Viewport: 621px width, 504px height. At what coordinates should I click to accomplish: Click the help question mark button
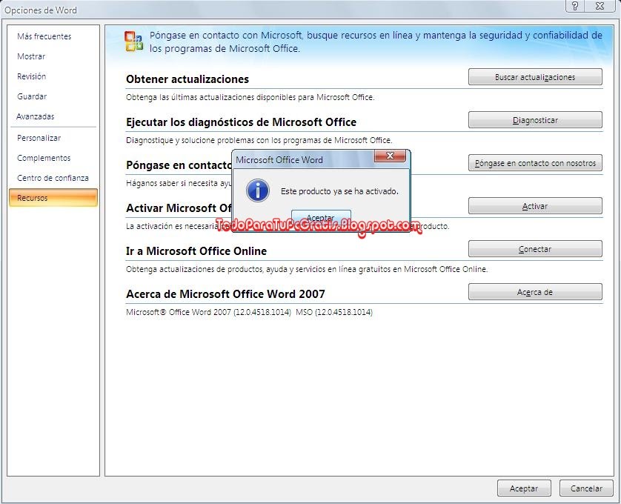point(575,6)
